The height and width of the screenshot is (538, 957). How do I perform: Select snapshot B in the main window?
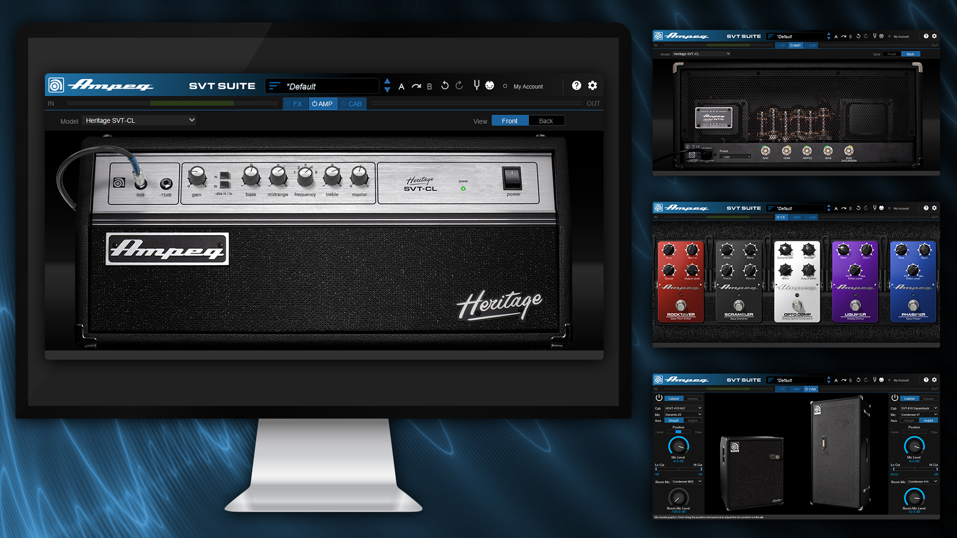pos(429,87)
